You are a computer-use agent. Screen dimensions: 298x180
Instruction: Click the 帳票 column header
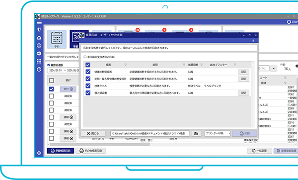point(108,65)
